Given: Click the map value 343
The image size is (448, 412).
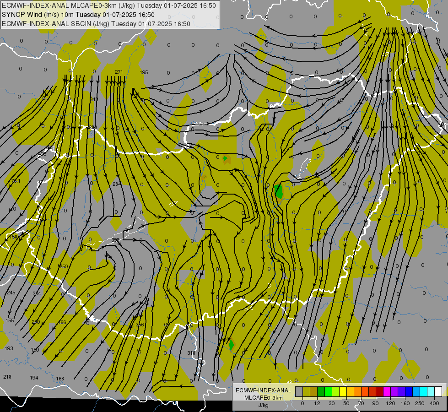Looking at the screenshot, I should (x=94, y=99).
